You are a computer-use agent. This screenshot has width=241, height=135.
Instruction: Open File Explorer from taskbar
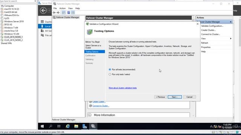tap(76, 126)
